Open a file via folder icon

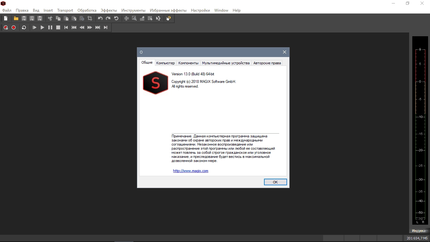coord(16,18)
